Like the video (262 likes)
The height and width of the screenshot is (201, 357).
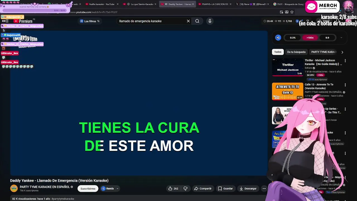pyautogui.click(x=173, y=188)
